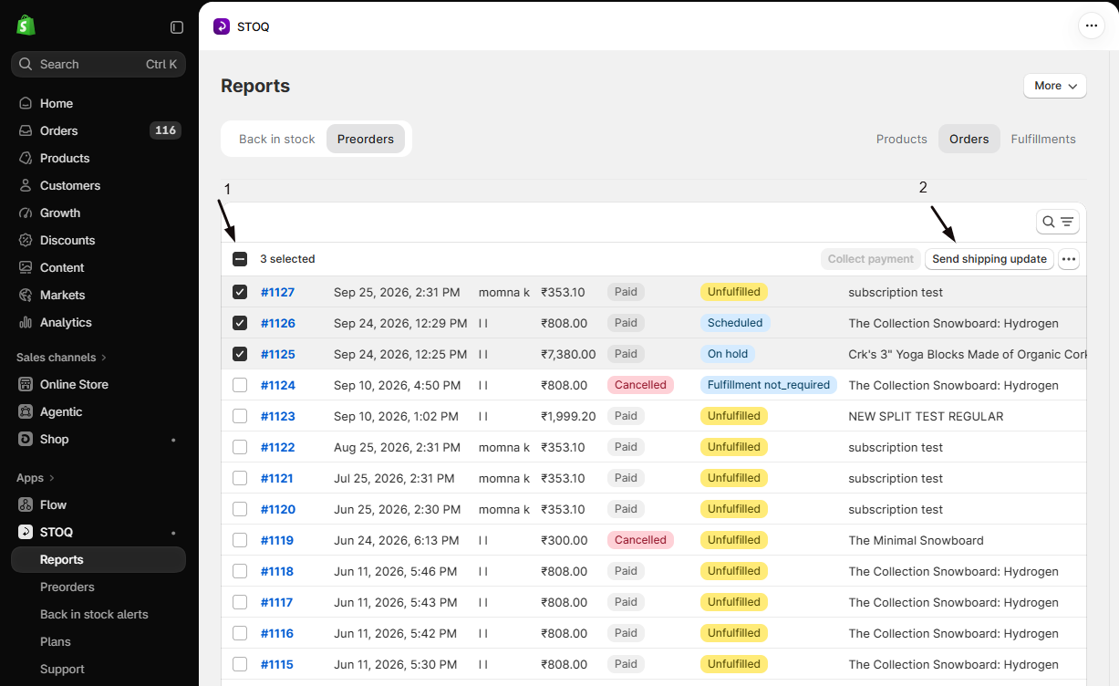The image size is (1119, 686).
Task: Click the Shop channel bag icon
Action: (x=26, y=439)
